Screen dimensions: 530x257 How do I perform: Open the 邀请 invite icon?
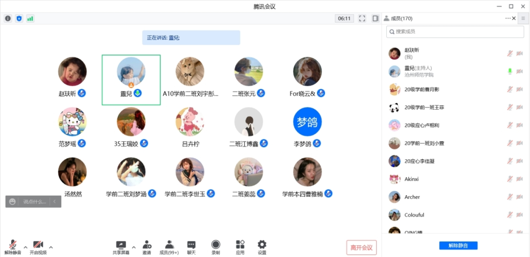coord(147,247)
